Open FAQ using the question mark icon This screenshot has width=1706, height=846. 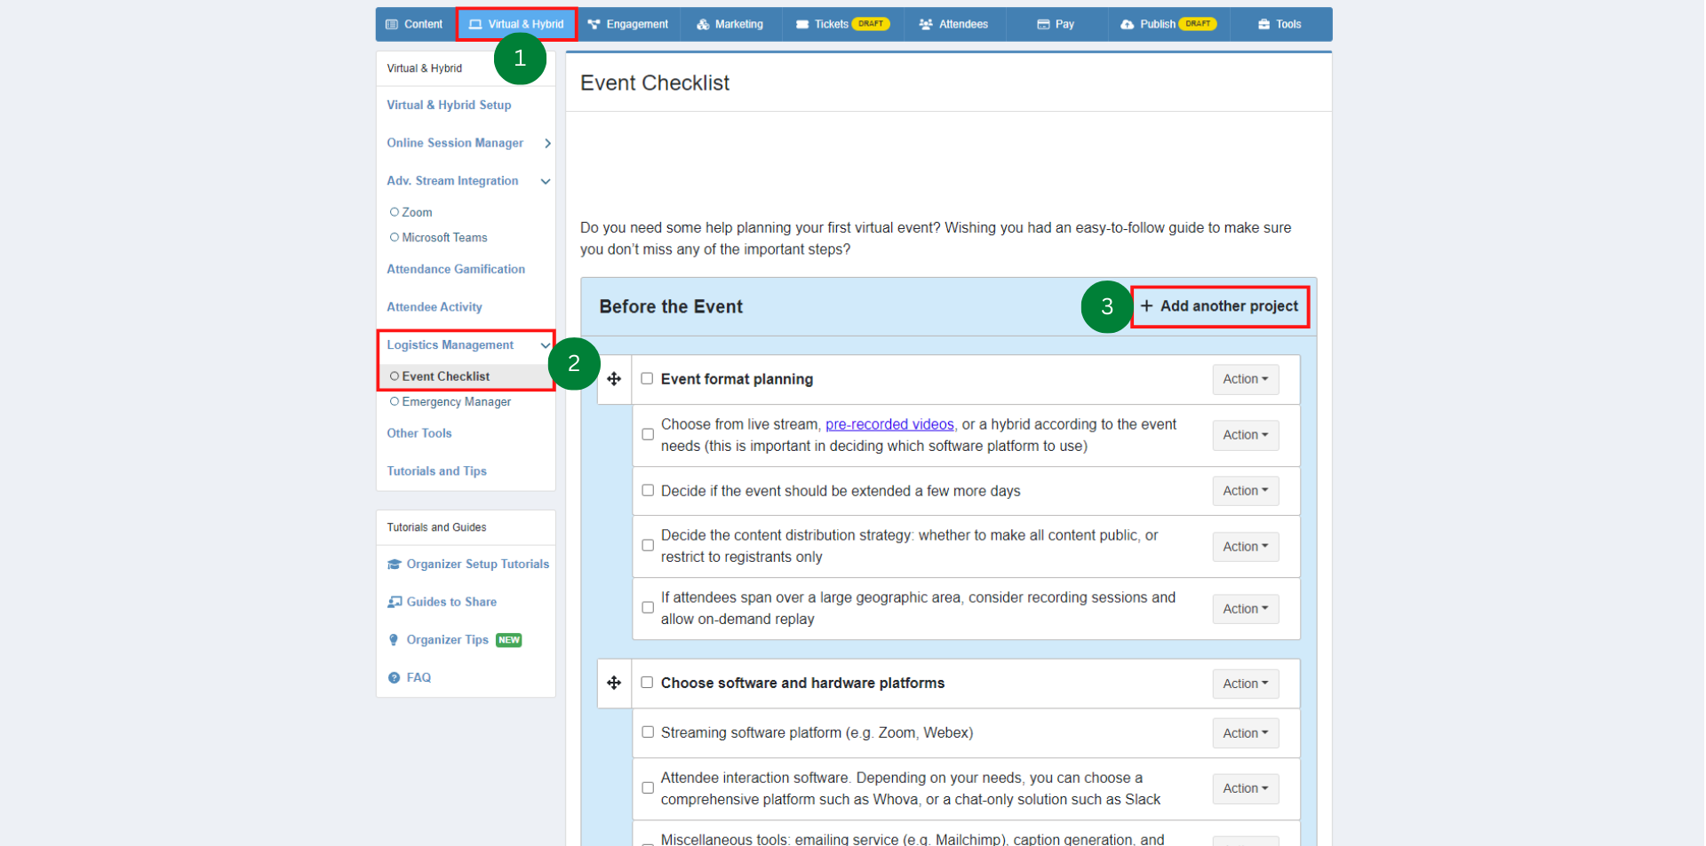click(395, 677)
